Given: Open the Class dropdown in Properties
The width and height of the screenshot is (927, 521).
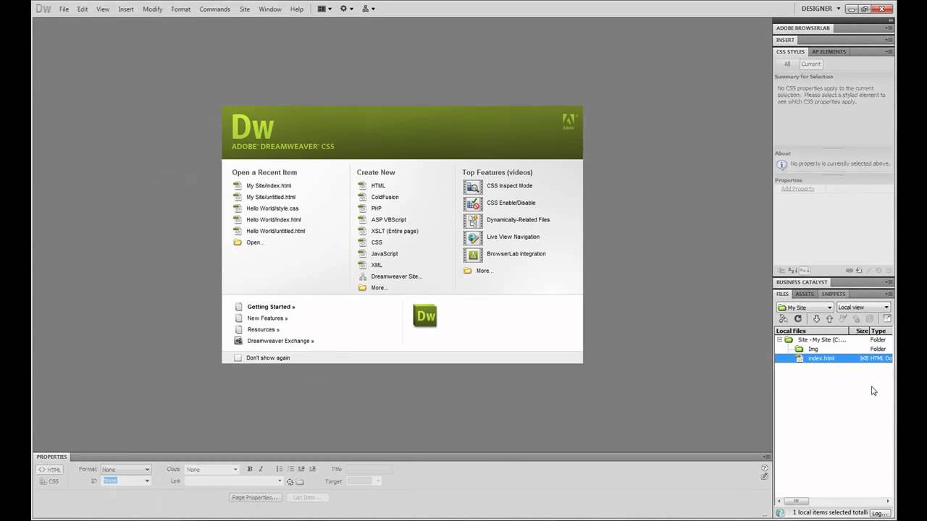Looking at the screenshot, I should click(211, 470).
